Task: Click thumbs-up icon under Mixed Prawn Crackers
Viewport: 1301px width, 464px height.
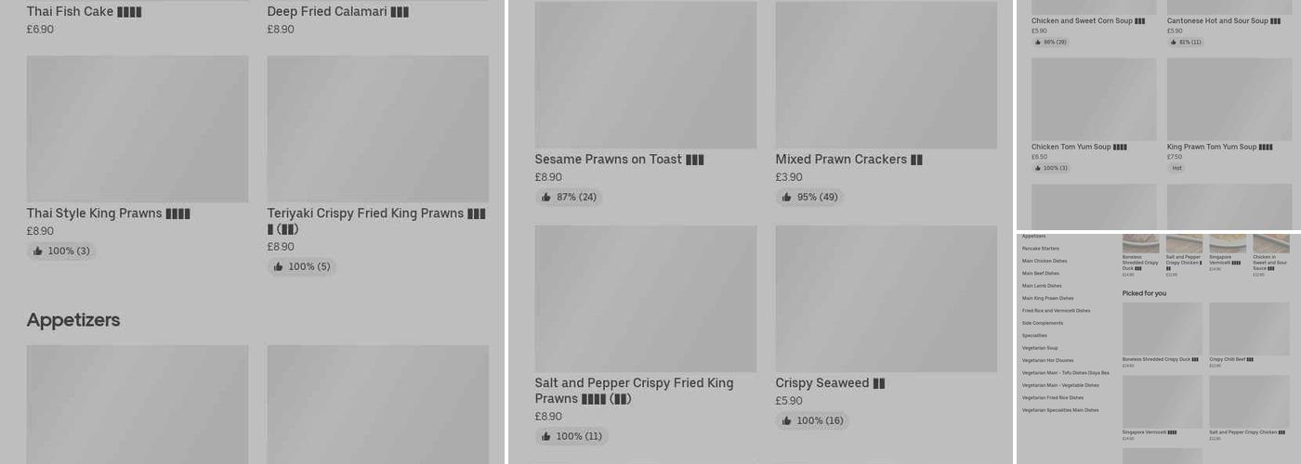Action: point(787,198)
